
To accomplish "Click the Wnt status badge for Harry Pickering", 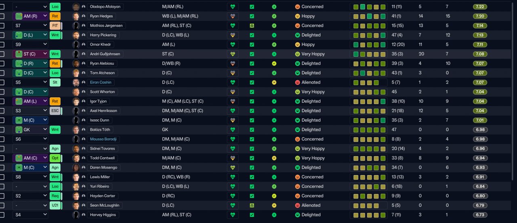I will click(55, 35).
